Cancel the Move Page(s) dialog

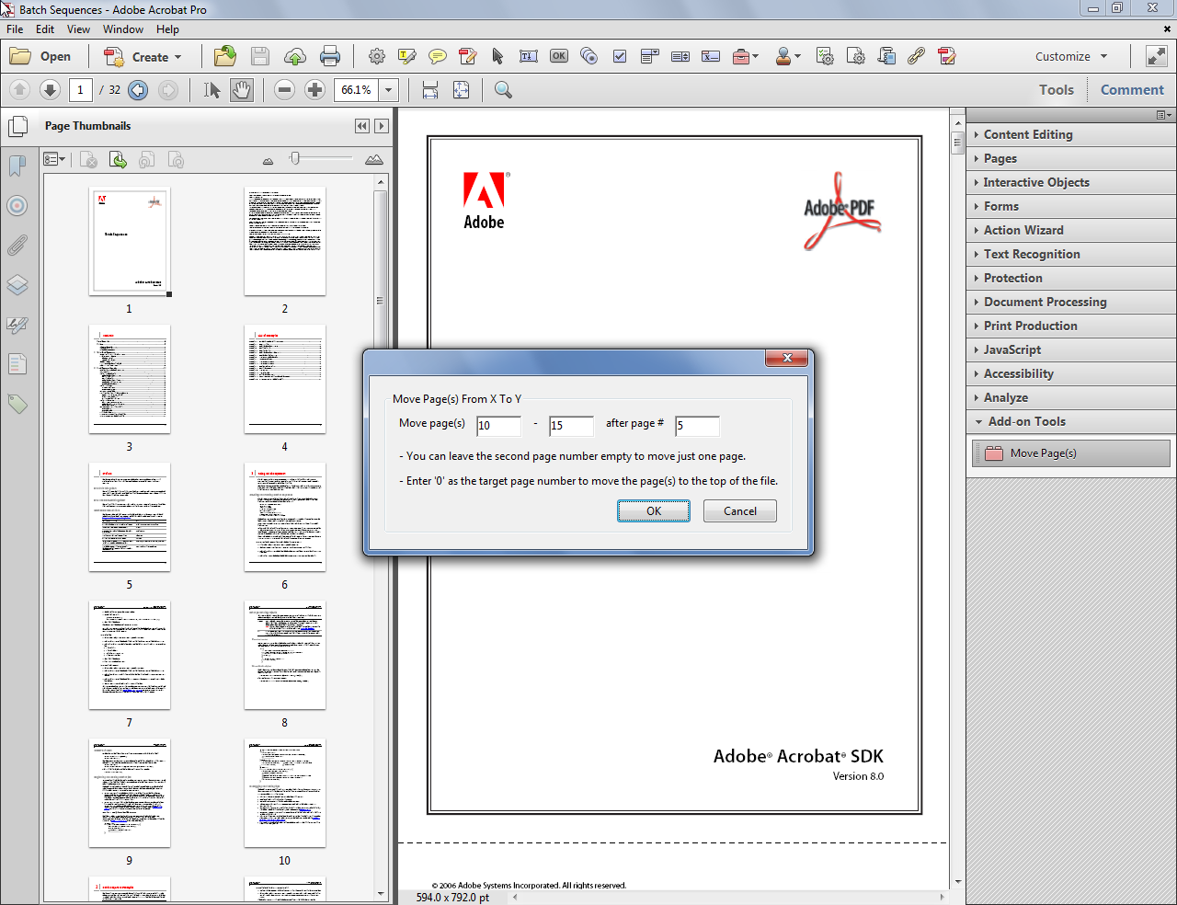point(739,510)
